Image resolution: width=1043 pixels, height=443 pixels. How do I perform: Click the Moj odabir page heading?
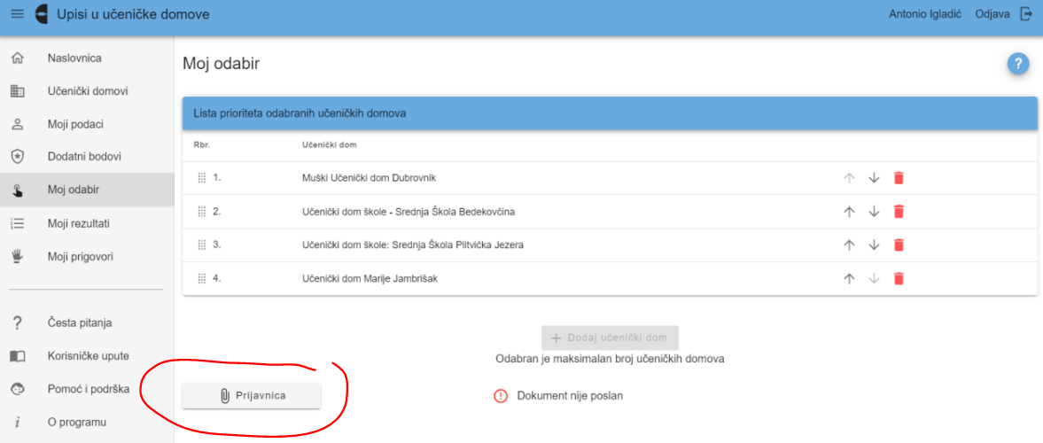click(x=221, y=64)
